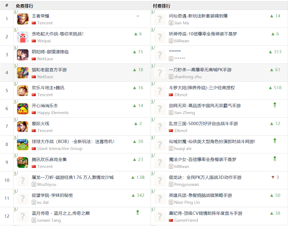This screenshot has width=288, height=226.
Task: Open the GameFriend publisher link
Action: (x=186, y=220)
